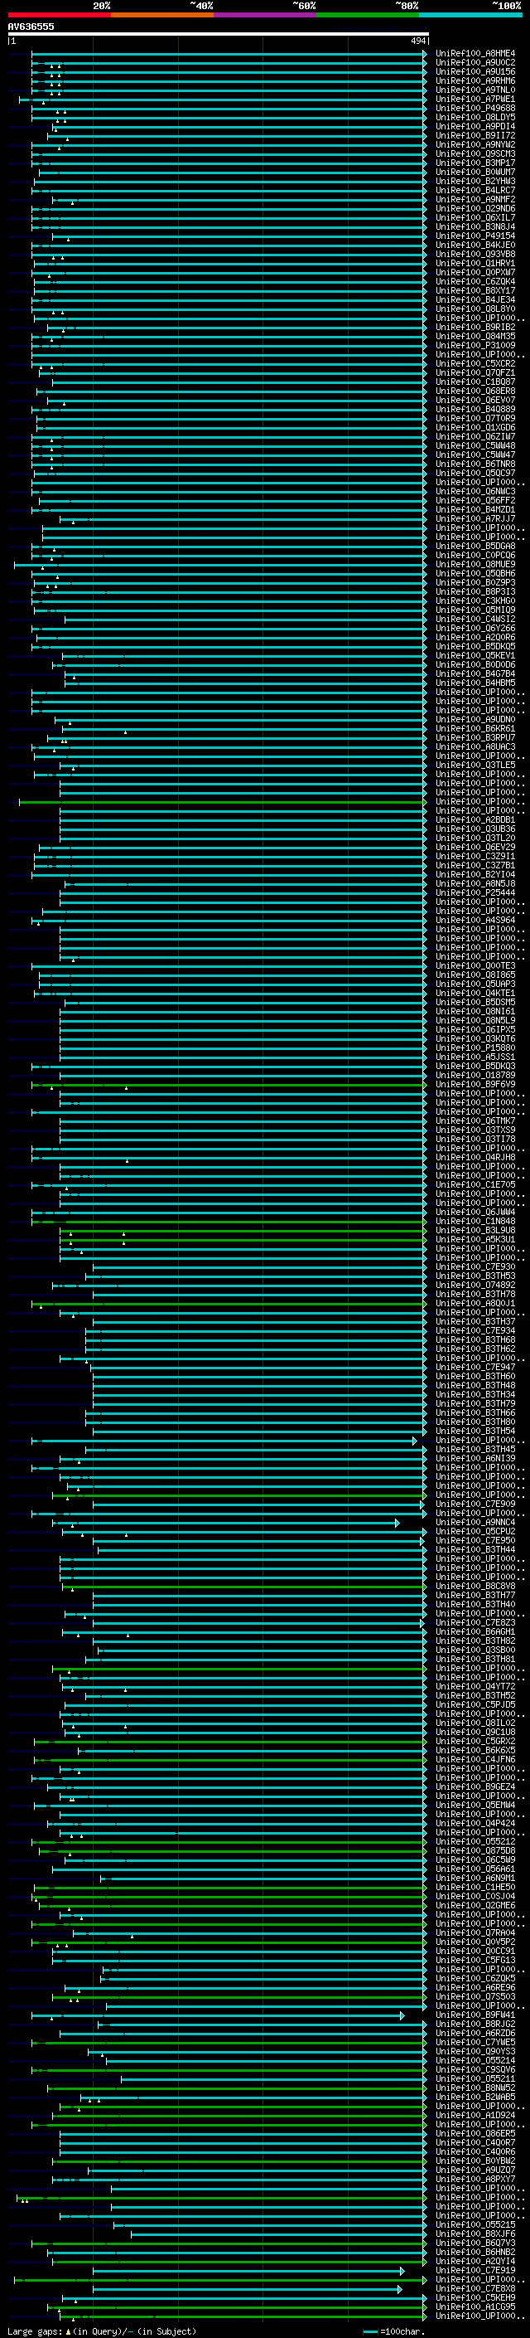Select hit label UniRef100_P31009
Viewport: 530px width, 2338px height.
pyautogui.click(x=475, y=345)
